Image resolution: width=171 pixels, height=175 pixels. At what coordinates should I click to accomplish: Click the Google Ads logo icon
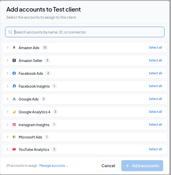point(14,99)
